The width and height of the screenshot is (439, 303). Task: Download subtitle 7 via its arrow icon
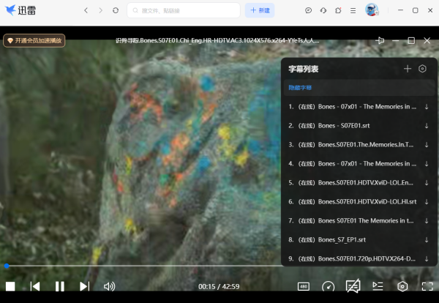tap(427, 221)
